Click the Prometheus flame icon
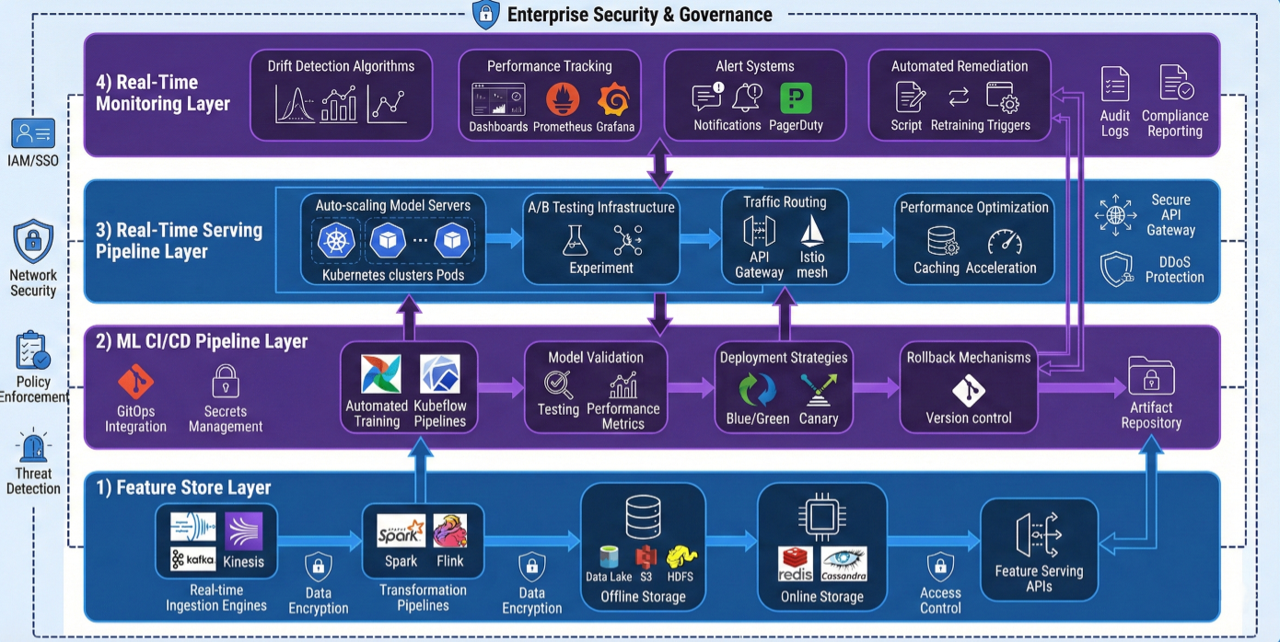This screenshot has width=1280, height=642. (562, 98)
